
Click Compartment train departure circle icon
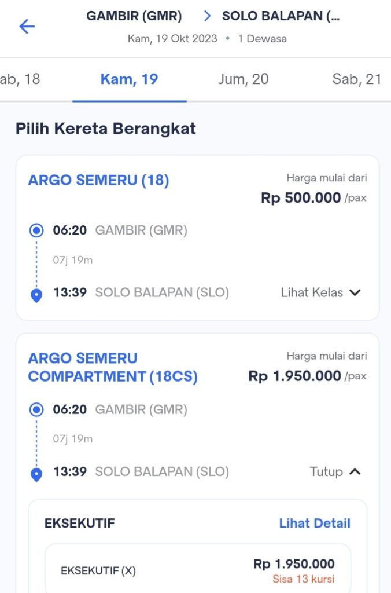[x=36, y=410]
